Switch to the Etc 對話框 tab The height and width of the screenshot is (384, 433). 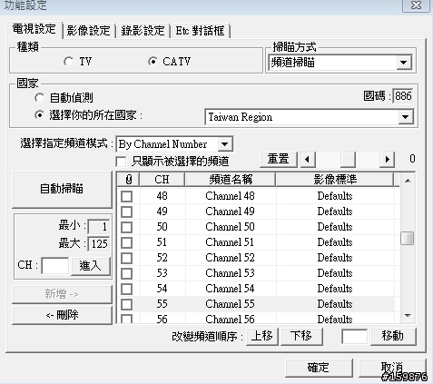click(201, 31)
